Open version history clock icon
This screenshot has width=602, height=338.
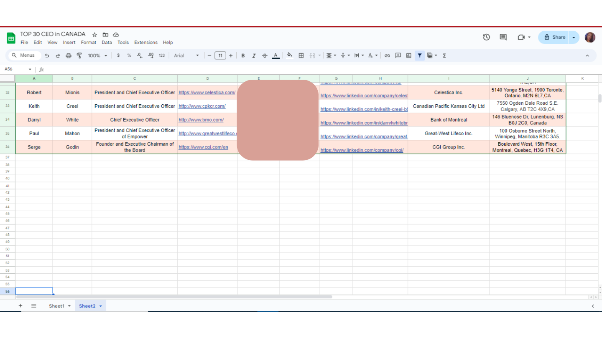point(486,37)
